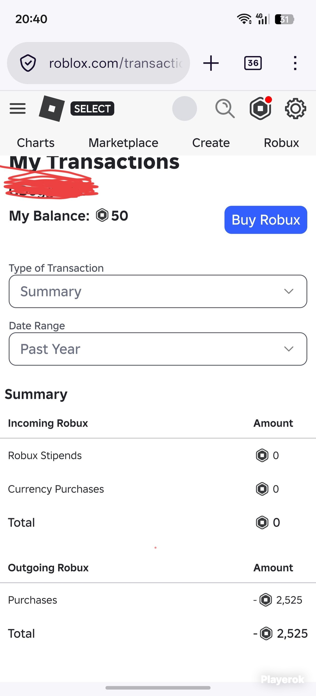
Task: Expand the Type of Transaction Summary dropdown
Action: point(158,291)
